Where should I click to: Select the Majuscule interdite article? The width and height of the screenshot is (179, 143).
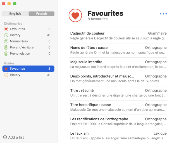pos(118,64)
